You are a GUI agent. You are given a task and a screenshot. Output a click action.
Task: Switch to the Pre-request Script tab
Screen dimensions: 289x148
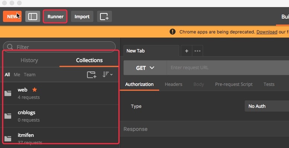(x=234, y=84)
